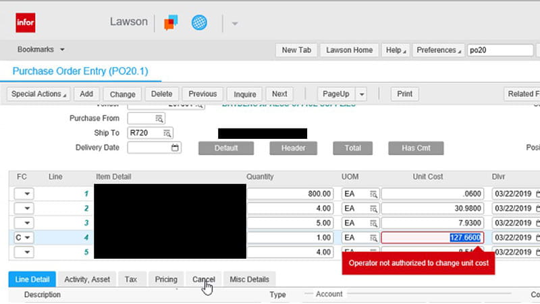This screenshot has width=540, height=304.
Task: Open the UOM lookup icon on line 4
Action: click(x=373, y=238)
